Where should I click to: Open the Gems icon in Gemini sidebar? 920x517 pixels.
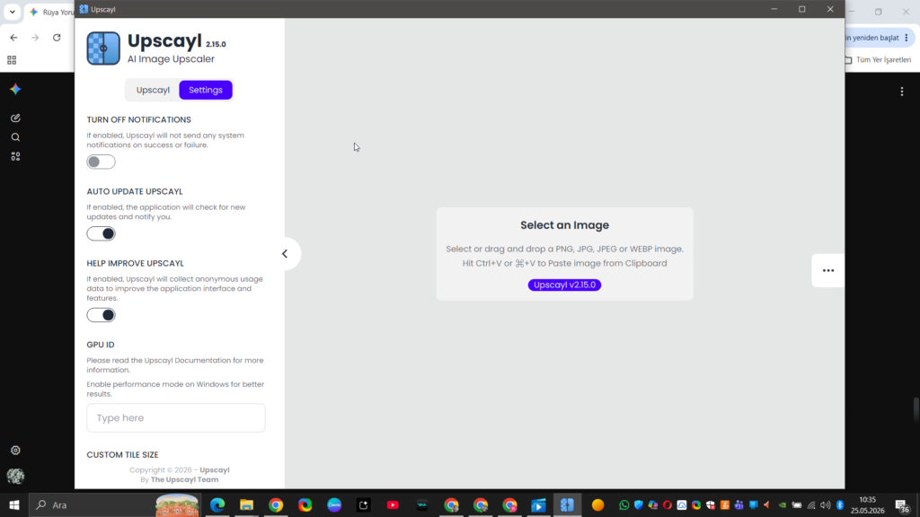[16, 156]
